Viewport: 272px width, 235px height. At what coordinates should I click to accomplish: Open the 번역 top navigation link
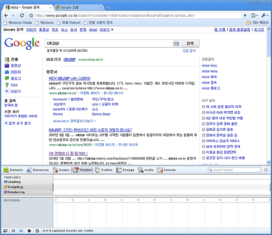(x=83, y=30)
